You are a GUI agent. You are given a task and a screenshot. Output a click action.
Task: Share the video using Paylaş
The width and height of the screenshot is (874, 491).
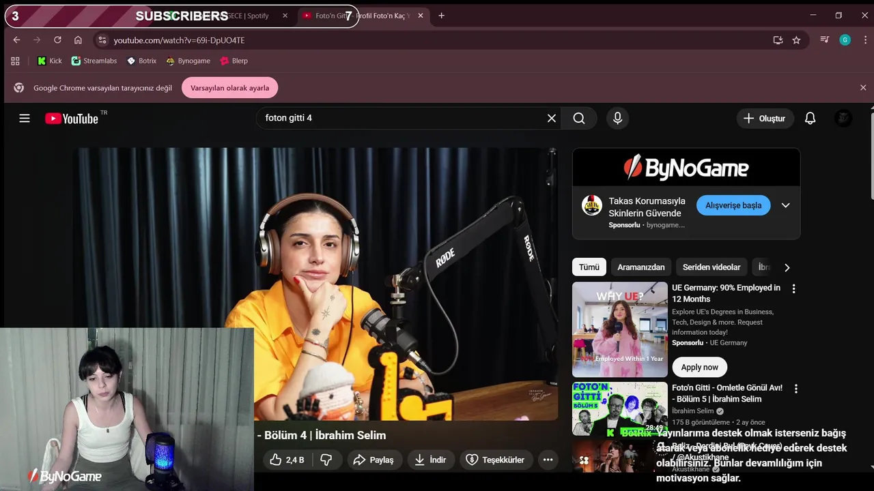(373, 460)
